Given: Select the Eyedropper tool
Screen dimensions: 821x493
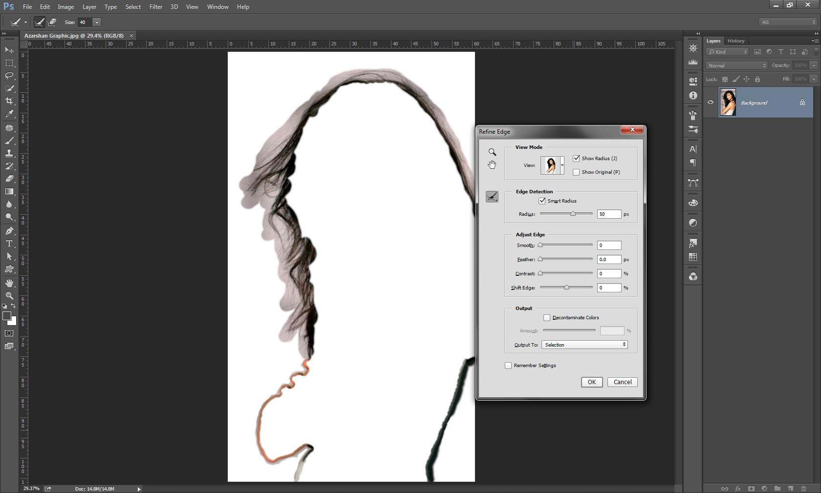Looking at the screenshot, I should pos(9,114).
